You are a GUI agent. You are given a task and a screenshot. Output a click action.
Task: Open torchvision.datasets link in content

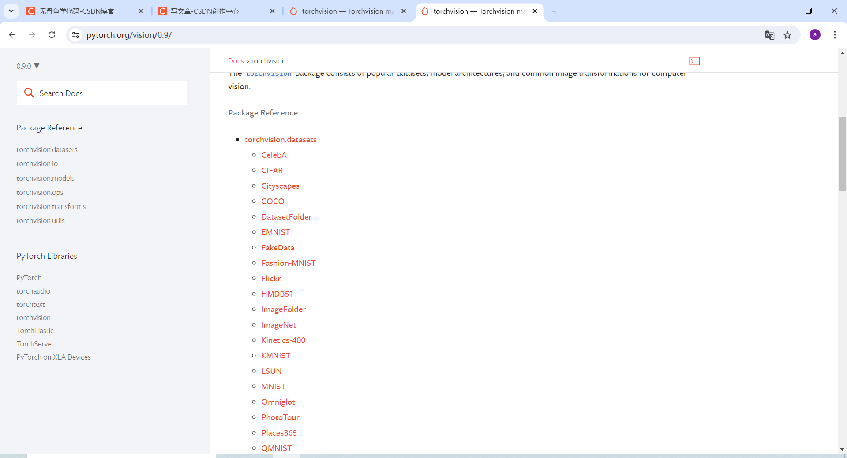pyautogui.click(x=281, y=140)
